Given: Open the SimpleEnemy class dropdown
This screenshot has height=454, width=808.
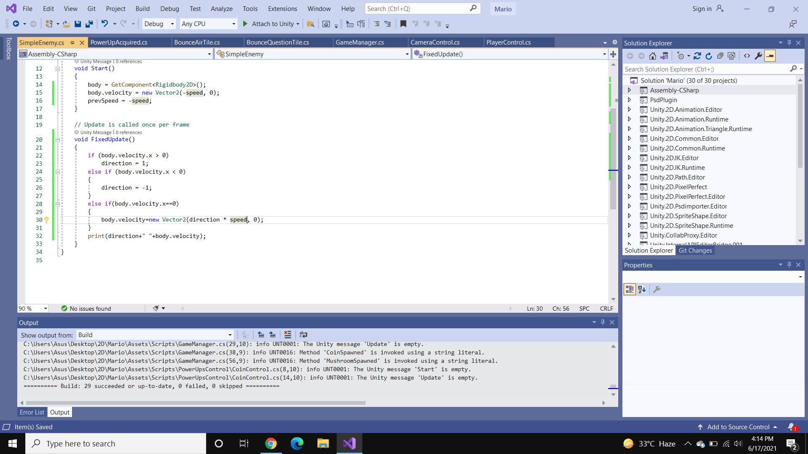Looking at the screenshot, I should point(313,54).
